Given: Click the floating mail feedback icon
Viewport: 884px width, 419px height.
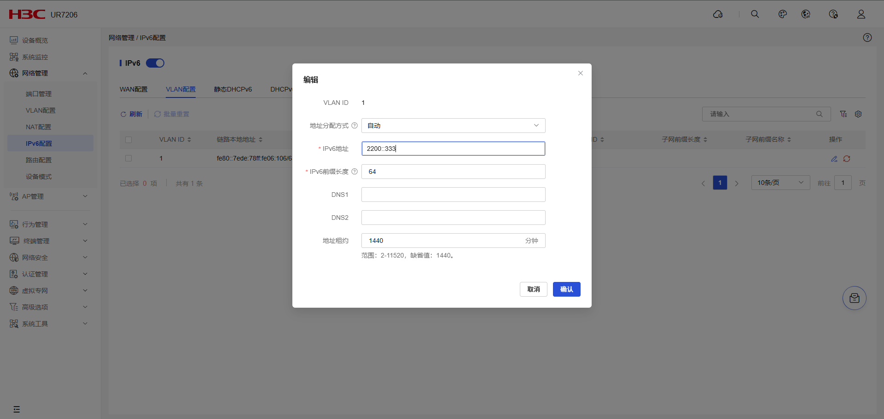Looking at the screenshot, I should tap(854, 298).
